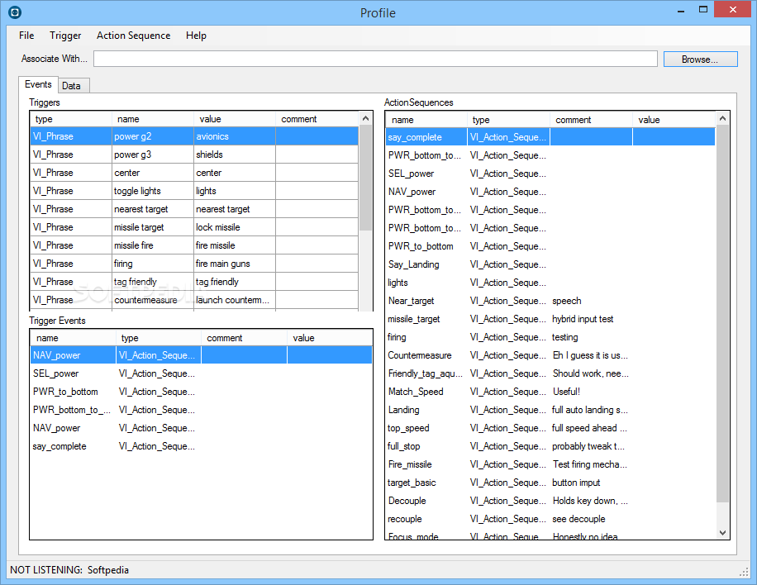Sort Triggers by value column header
Viewport: 757px width, 585px height.
click(235, 119)
